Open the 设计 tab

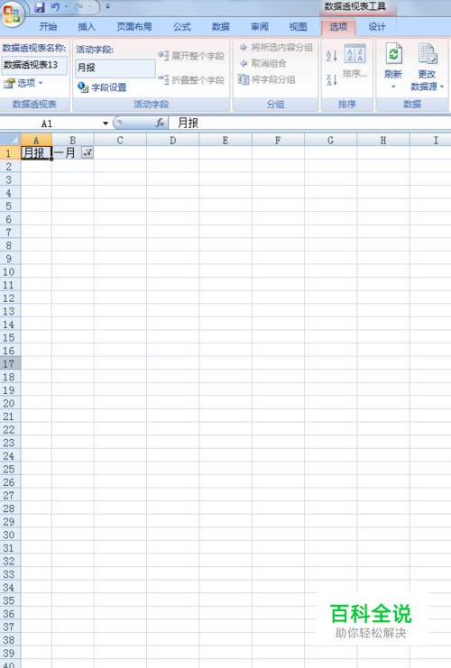[x=377, y=27]
